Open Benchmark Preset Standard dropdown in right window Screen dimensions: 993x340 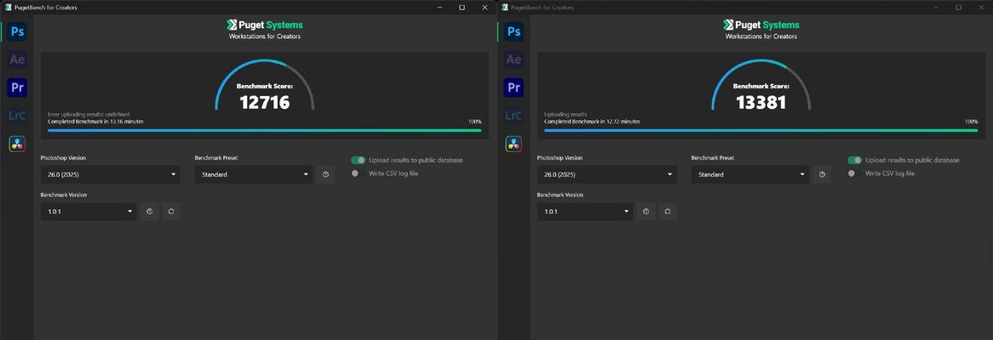coord(750,174)
